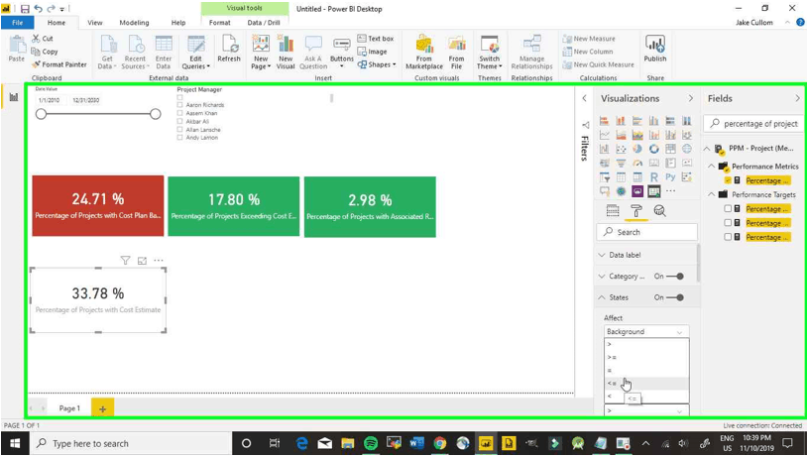Choose the line chart visualization icon
The width and height of the screenshot is (808, 457).
pos(604,135)
